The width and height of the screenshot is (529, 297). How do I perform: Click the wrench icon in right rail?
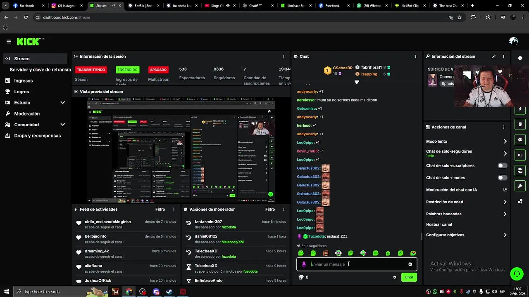pyautogui.click(x=520, y=186)
